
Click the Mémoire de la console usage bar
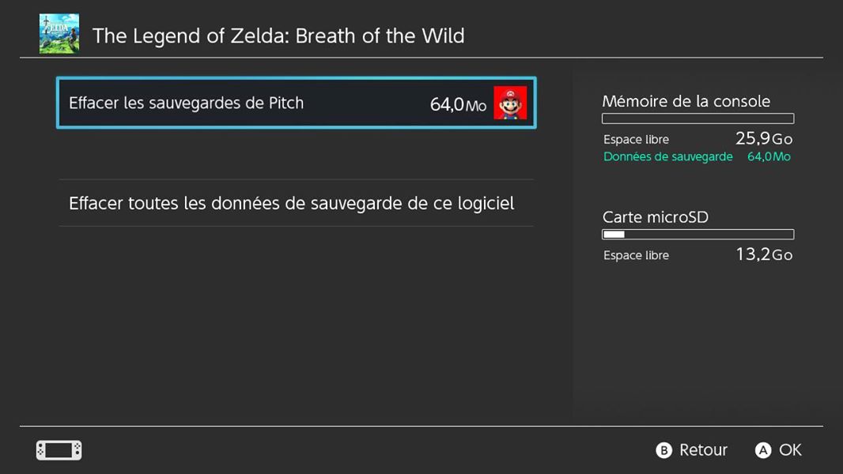[697, 118]
